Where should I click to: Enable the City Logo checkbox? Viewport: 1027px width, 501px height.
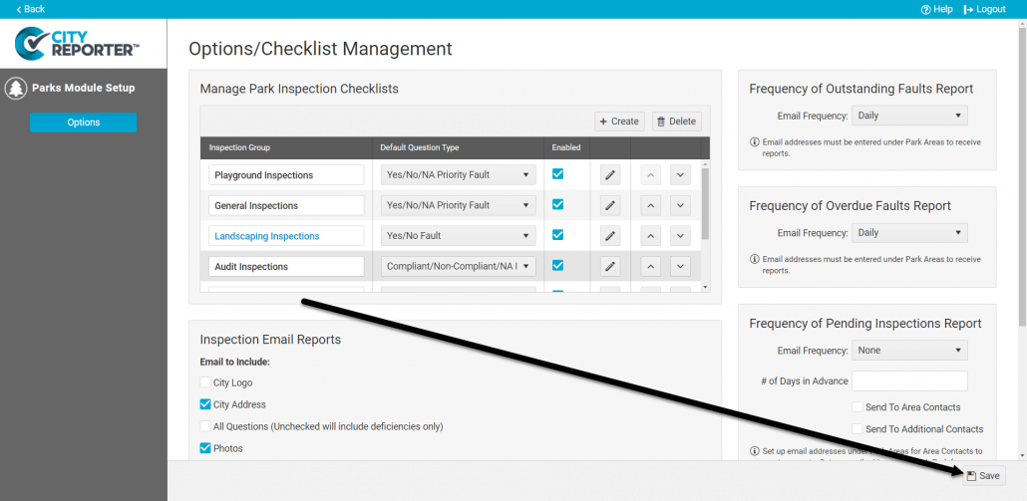205,382
